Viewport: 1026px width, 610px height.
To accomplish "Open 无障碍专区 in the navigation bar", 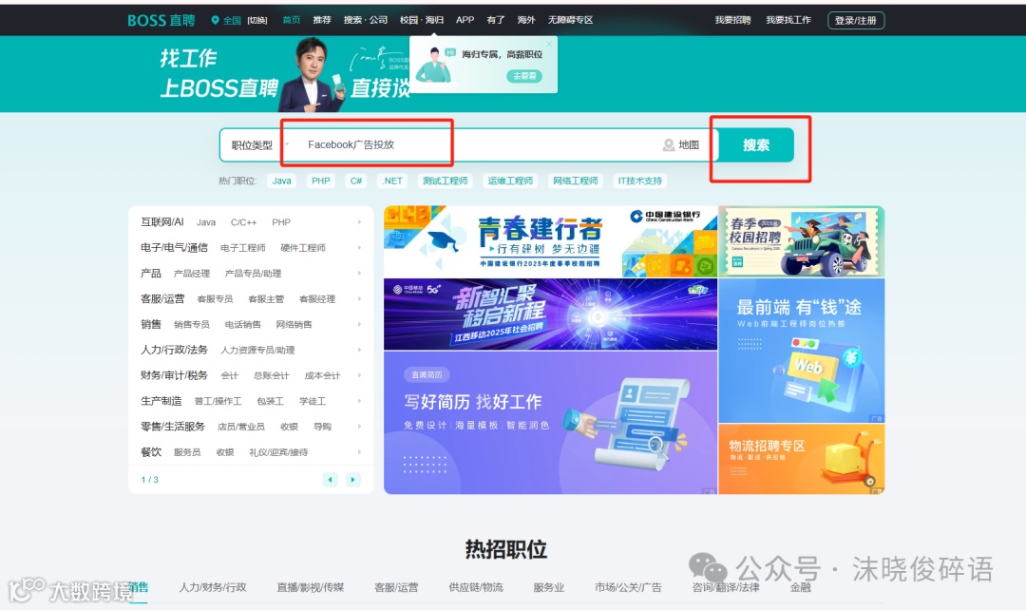I will click(x=571, y=20).
